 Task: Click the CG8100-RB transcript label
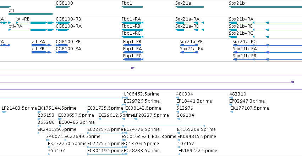[68, 19]
